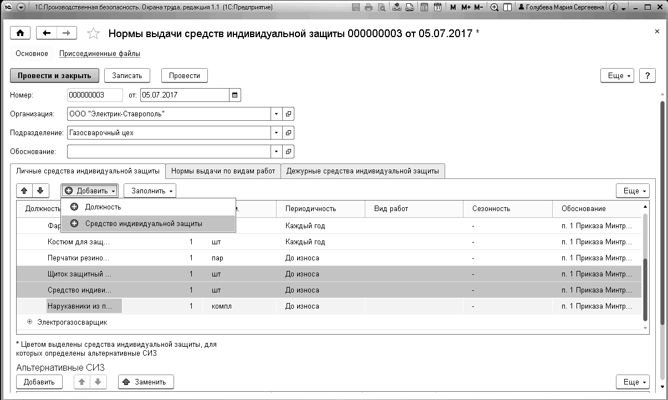Open the Заполнить dropdown button
Image resolution: width=668 pixels, height=400 pixels.
[150, 191]
